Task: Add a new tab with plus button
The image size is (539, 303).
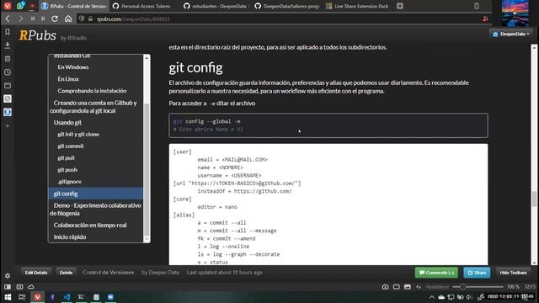Action: pos(400,6)
